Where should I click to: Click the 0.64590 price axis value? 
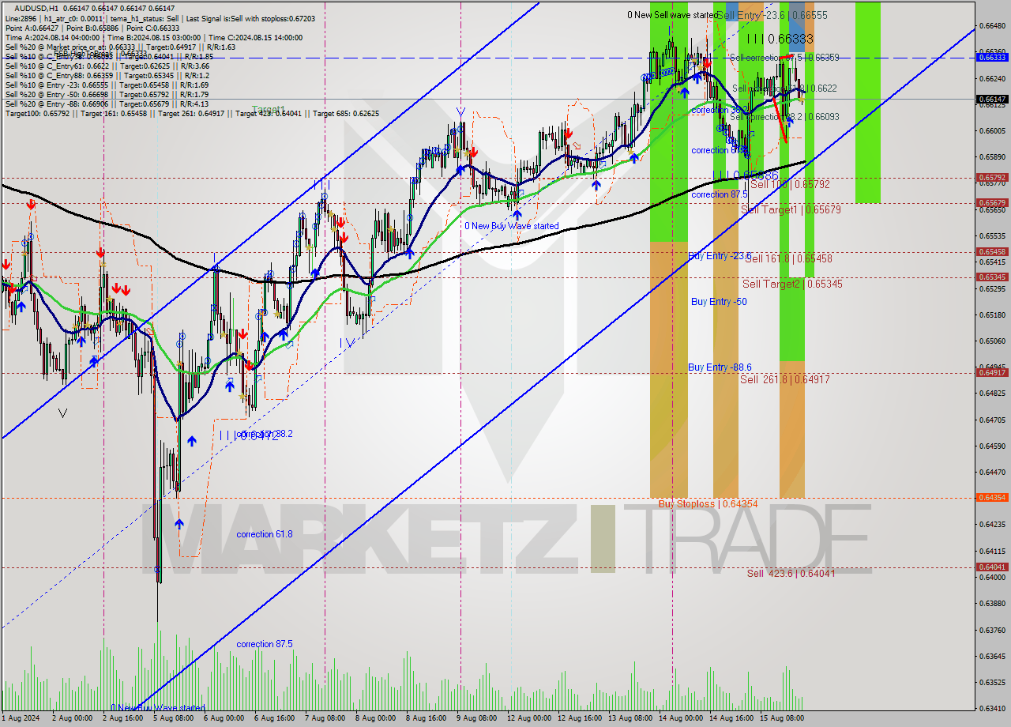(992, 446)
